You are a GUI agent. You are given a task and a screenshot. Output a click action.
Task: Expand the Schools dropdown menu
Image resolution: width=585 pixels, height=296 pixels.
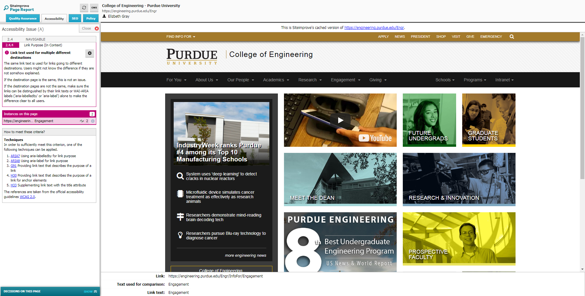coord(445,80)
